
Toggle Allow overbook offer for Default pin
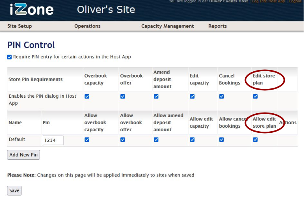(123, 140)
